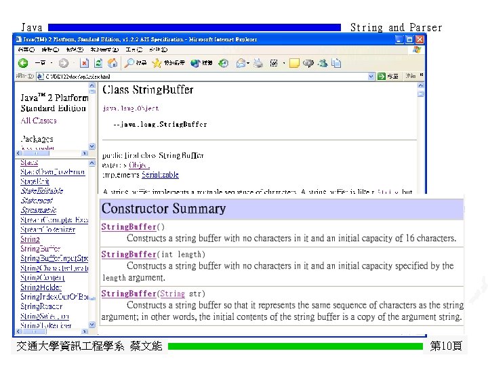488x366 pixels.
Task: Open the fifth menu (Tools)
Action: tap(134, 49)
